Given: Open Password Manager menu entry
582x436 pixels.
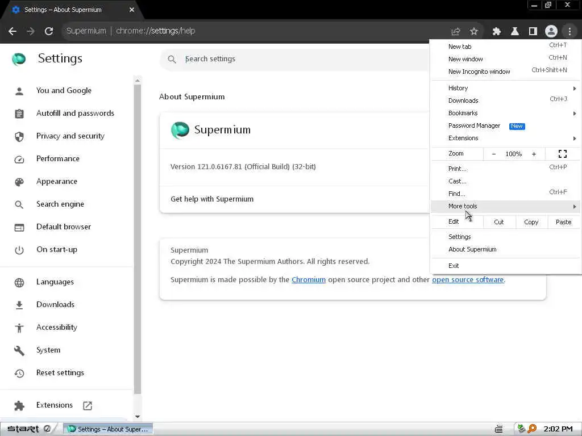Looking at the screenshot, I should [505, 125].
